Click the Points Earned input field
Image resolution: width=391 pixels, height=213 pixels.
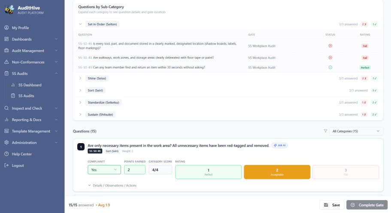click(135, 170)
